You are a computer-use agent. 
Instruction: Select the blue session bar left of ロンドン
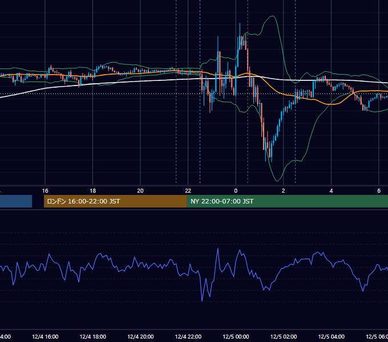[16, 201]
